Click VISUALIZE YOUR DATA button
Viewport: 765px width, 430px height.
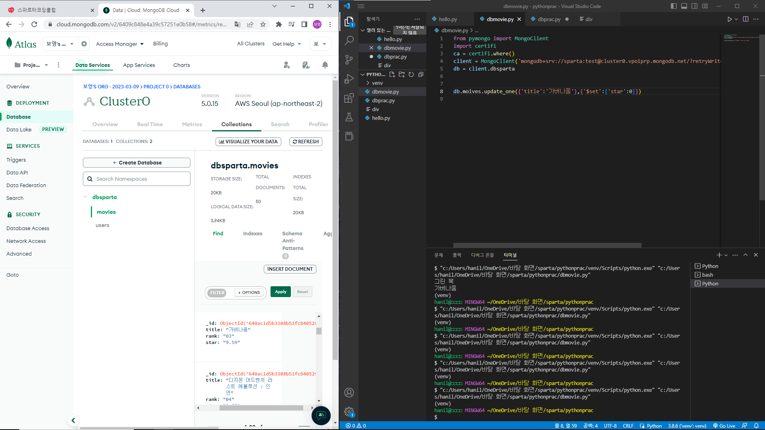point(248,142)
